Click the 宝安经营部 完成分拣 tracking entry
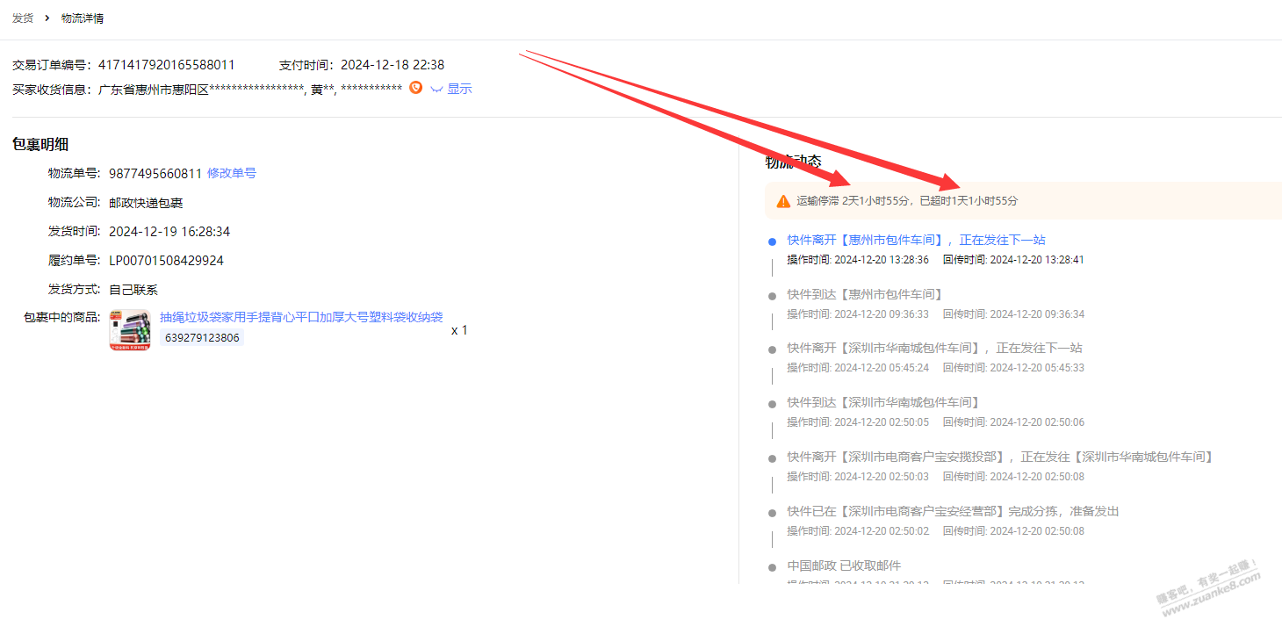Screen dimensions: 1282x634 pyautogui.click(x=953, y=511)
